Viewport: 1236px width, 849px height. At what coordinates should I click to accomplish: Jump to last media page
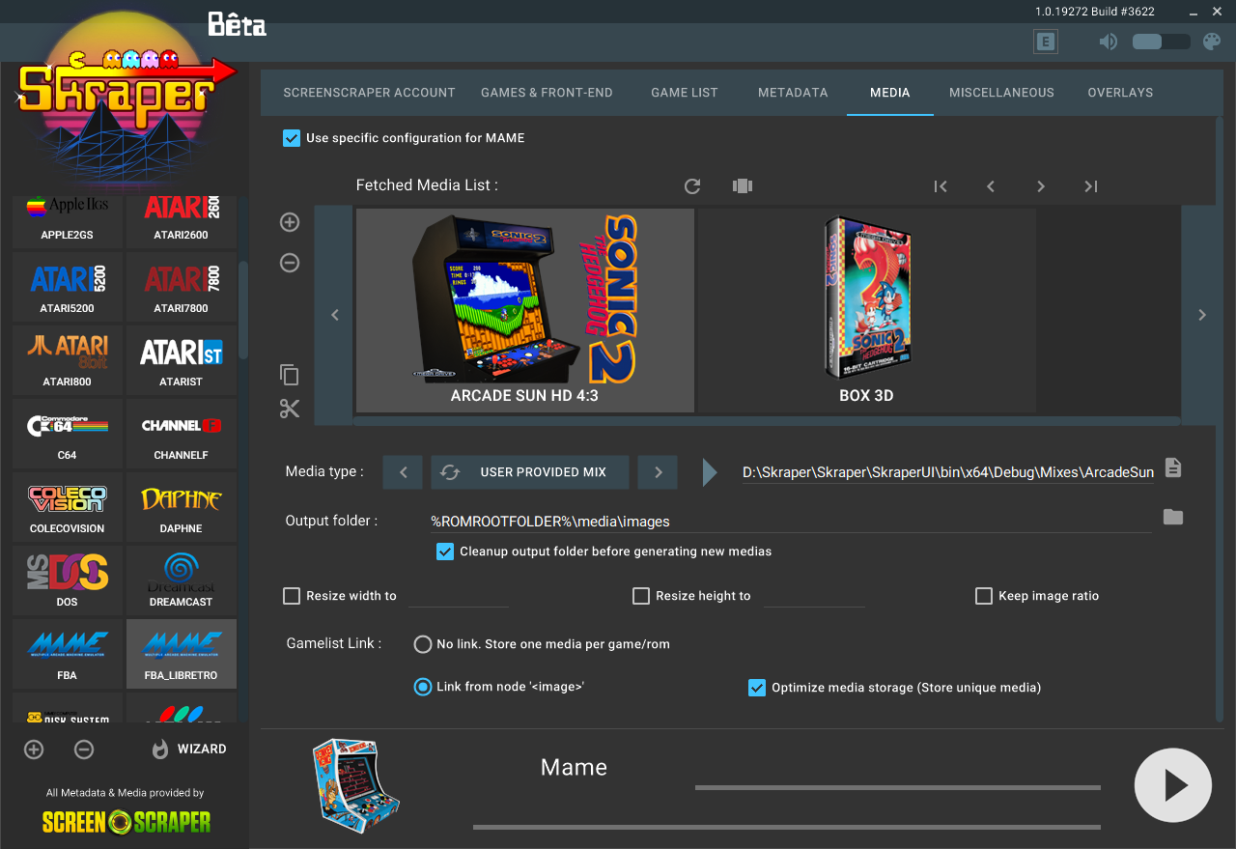(1091, 186)
